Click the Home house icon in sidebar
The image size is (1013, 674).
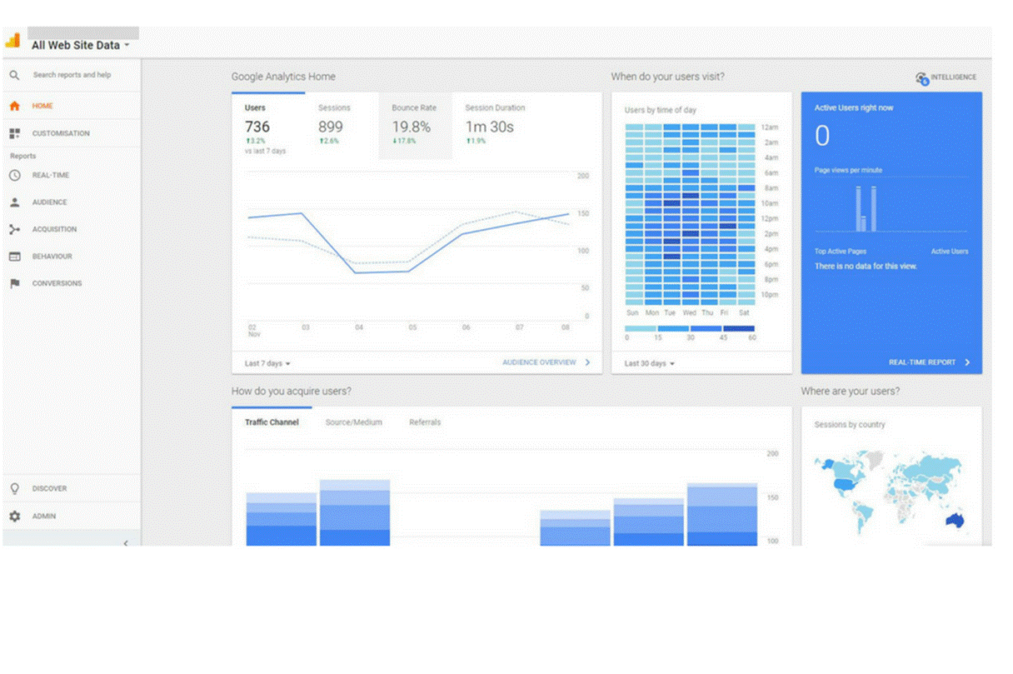[x=14, y=107]
